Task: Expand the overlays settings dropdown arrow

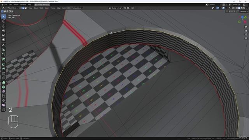Action: tap(226, 8)
